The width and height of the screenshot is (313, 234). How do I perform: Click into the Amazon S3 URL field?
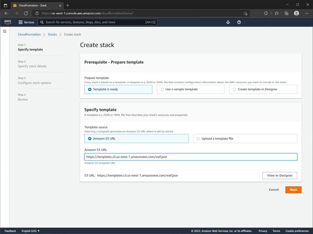(190, 157)
